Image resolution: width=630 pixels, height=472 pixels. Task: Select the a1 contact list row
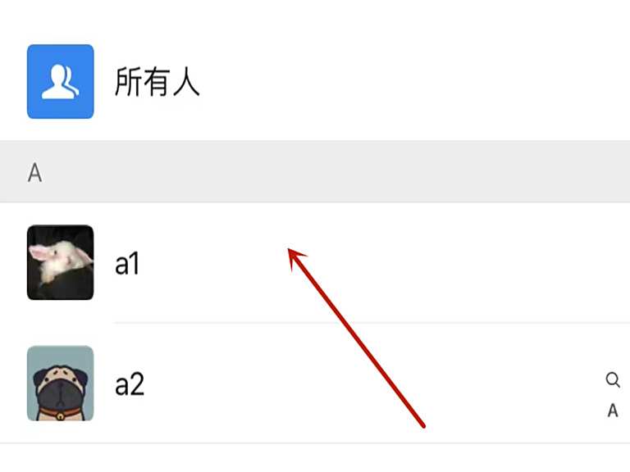tap(315, 262)
